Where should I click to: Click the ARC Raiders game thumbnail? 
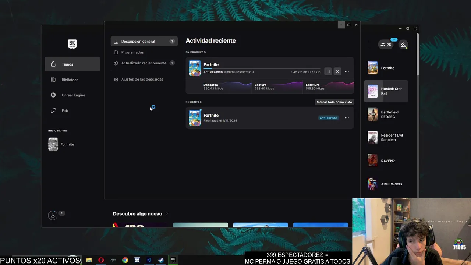click(372, 184)
